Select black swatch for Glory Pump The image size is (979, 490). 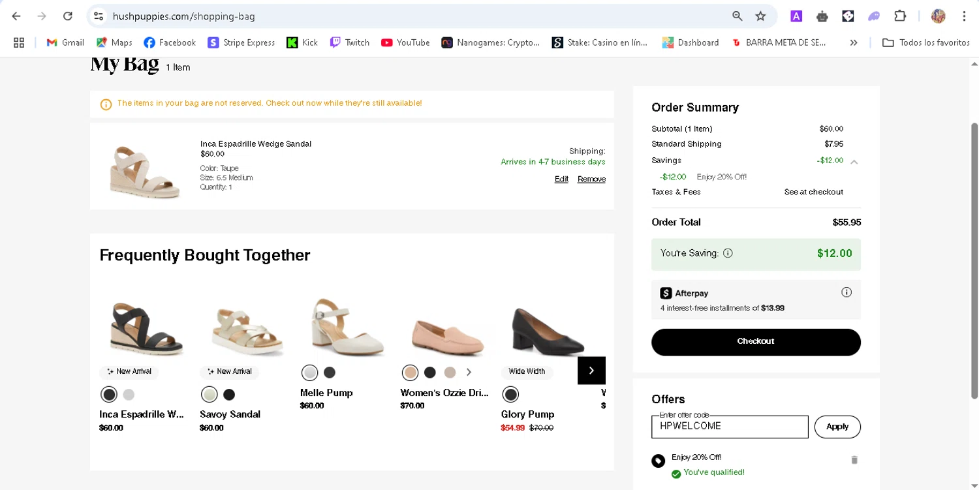511,395
